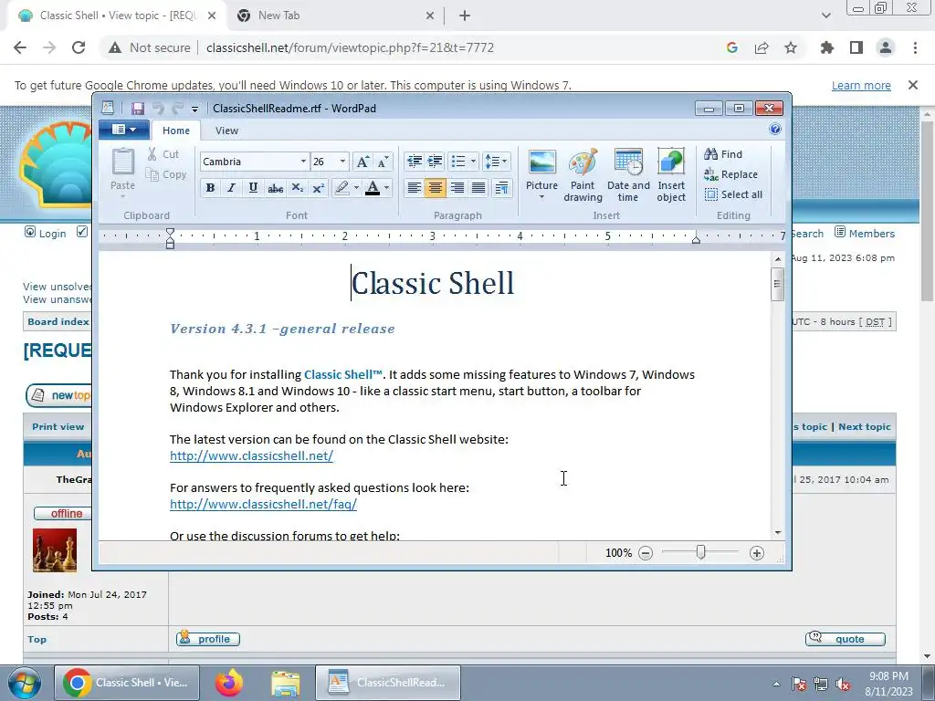Click the WordPad zoom slider handle
This screenshot has height=701, width=935.
pos(701,552)
